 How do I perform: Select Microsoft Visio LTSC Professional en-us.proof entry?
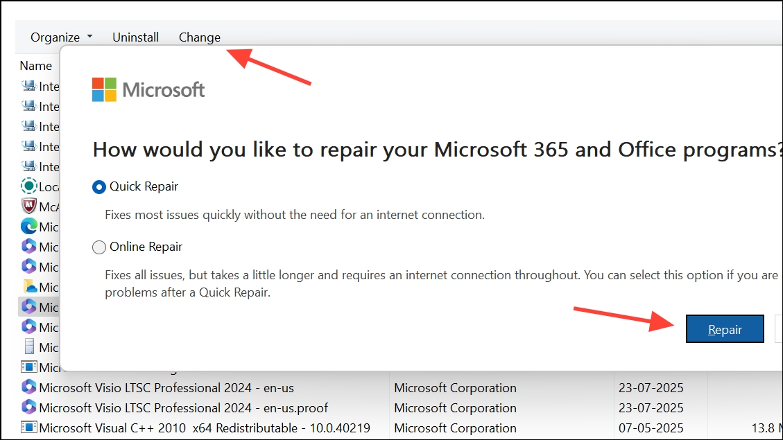(x=183, y=407)
